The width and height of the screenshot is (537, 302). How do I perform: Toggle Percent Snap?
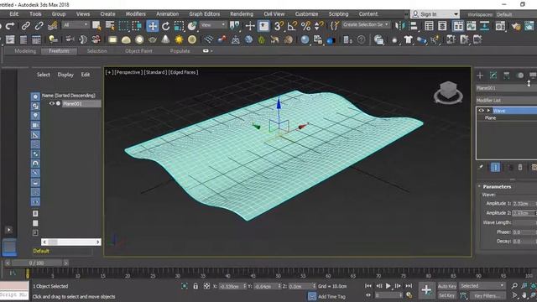(305, 26)
